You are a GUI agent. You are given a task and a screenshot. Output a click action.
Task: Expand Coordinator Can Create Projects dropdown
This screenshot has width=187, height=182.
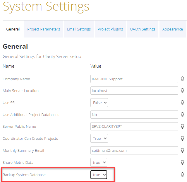(x=99, y=138)
